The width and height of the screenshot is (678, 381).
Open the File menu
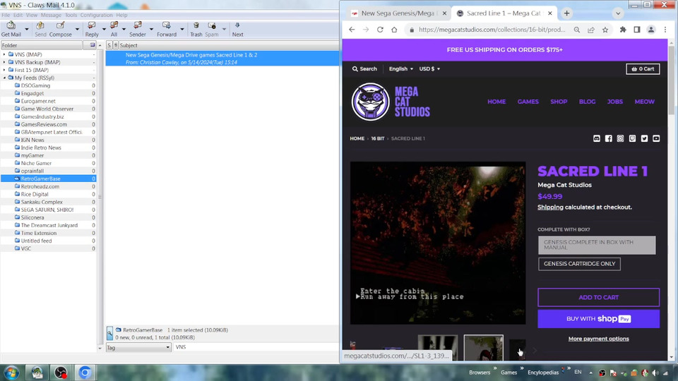tap(6, 15)
